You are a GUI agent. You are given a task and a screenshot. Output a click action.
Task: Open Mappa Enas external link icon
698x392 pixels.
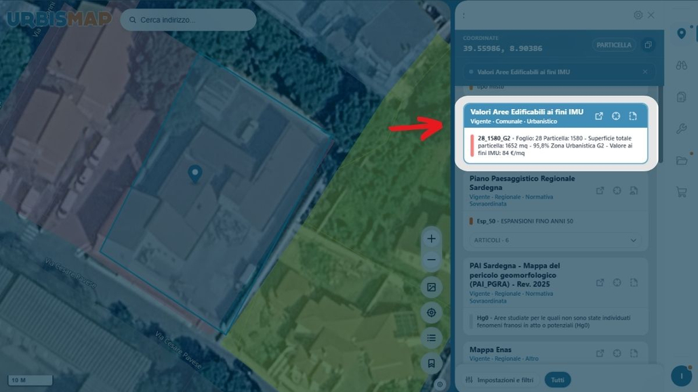coord(600,353)
